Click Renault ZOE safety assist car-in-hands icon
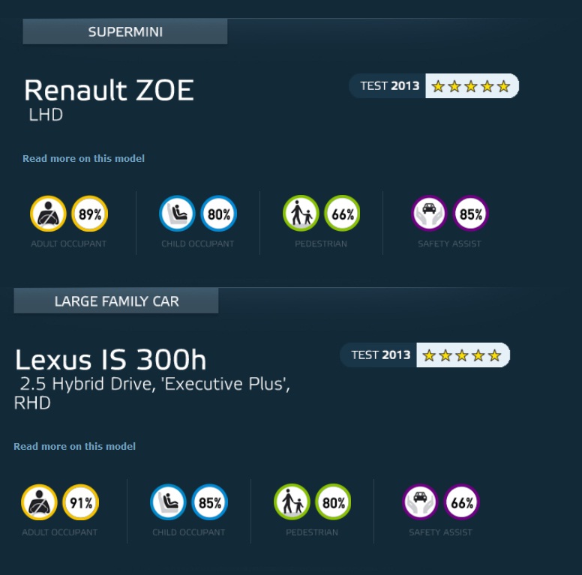582x575 pixels. [x=429, y=214]
